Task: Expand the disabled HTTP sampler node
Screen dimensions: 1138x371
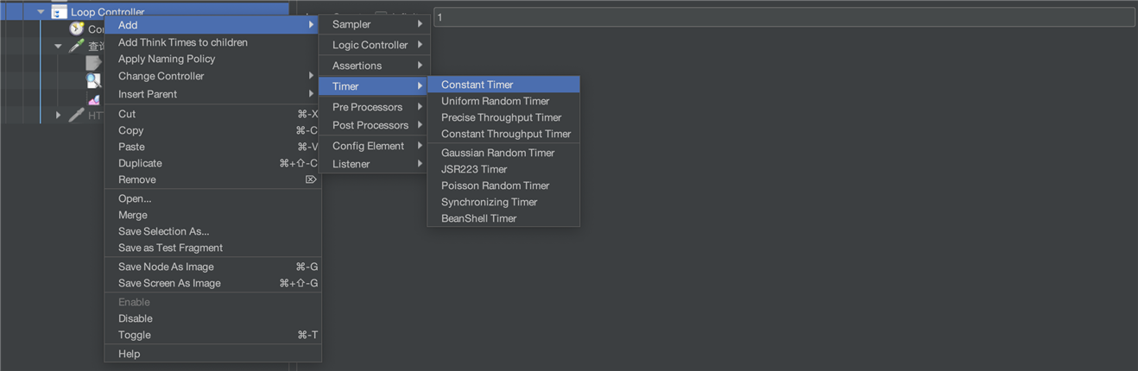Action: pos(58,114)
